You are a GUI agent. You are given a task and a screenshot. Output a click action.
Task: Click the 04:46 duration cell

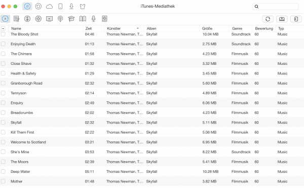pyautogui.click(x=90, y=34)
